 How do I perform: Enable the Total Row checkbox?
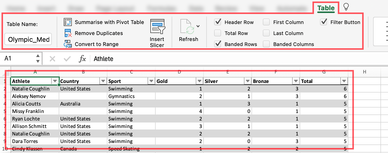coord(218,33)
